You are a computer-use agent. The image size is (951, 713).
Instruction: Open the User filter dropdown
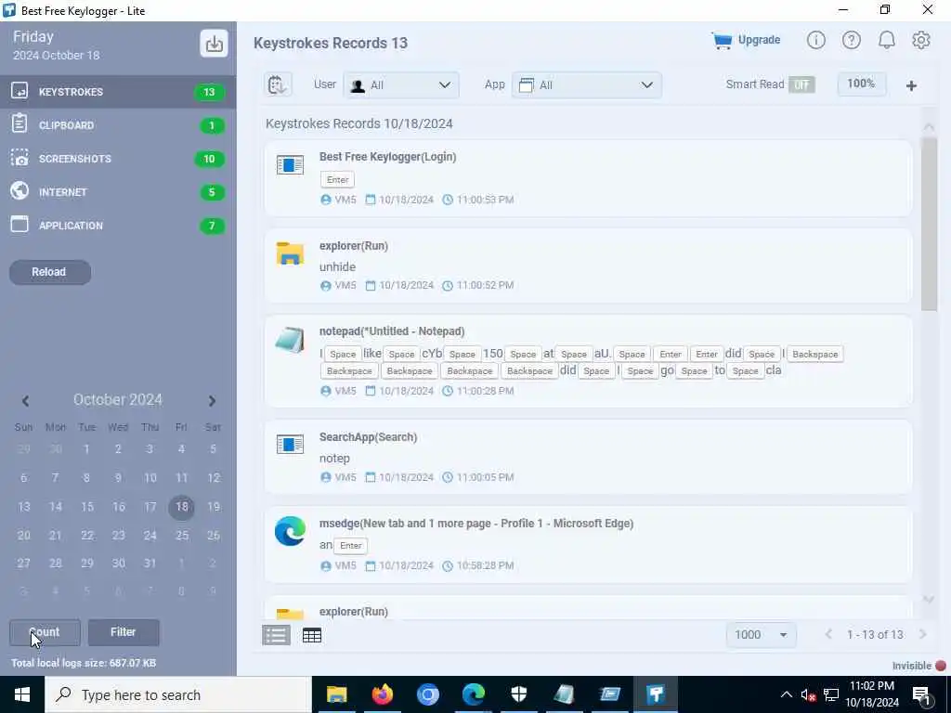(x=401, y=84)
